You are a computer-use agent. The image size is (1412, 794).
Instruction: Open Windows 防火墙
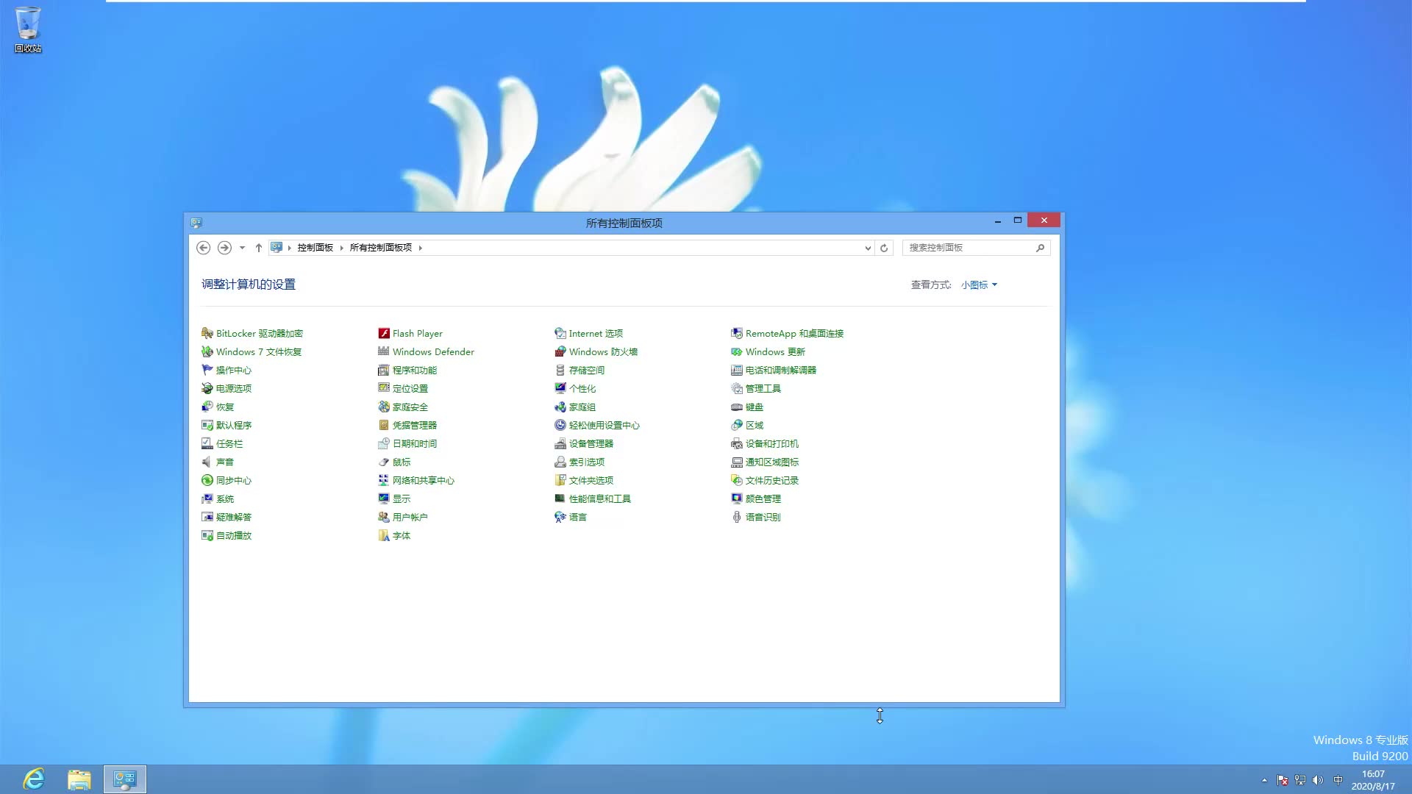tap(602, 351)
